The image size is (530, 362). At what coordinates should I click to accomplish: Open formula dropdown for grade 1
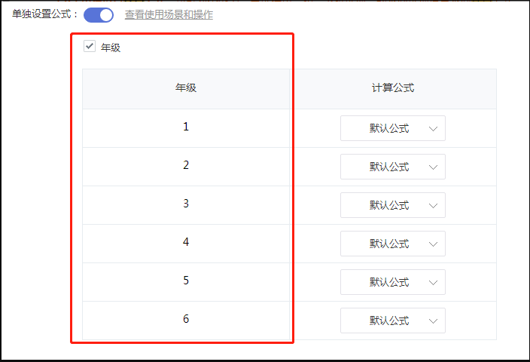click(x=393, y=128)
